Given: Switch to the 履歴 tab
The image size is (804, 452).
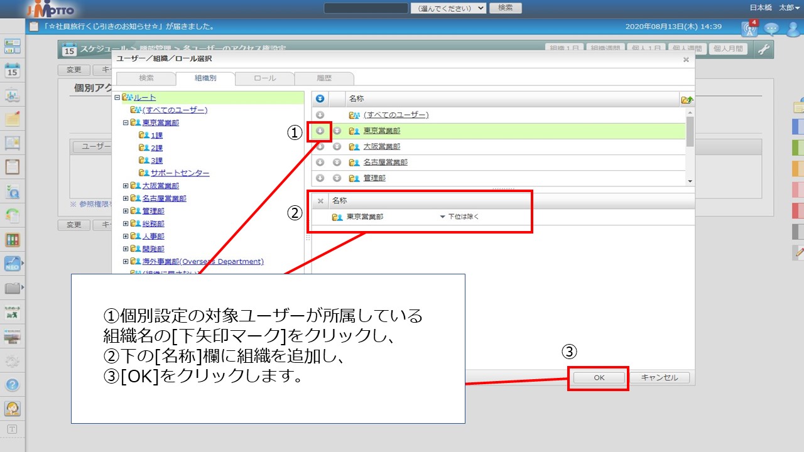Looking at the screenshot, I should (x=323, y=78).
